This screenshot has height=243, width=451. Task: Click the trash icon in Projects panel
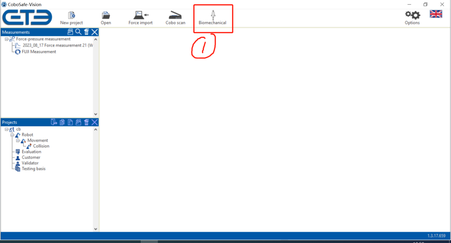[86, 122]
